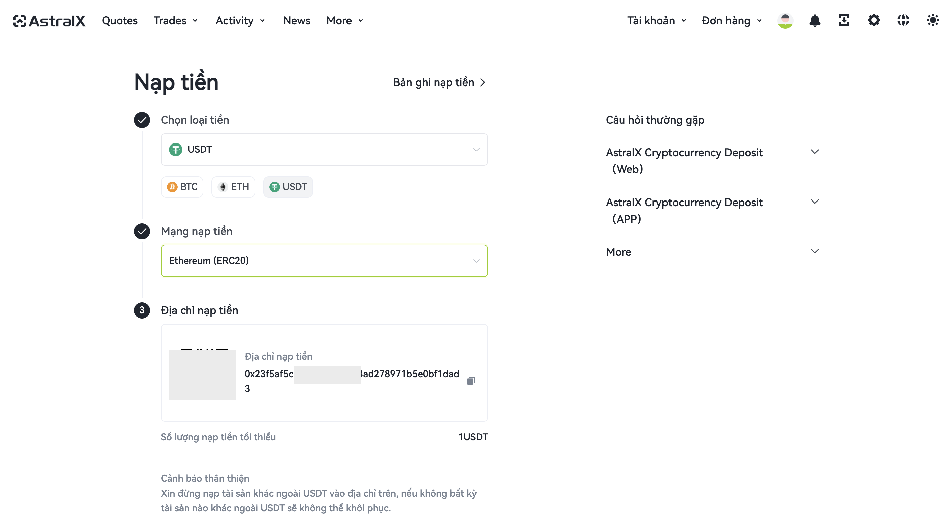Click the Chọn loại tiền step checkmark
Screen dimensions: 951x517
142,120
